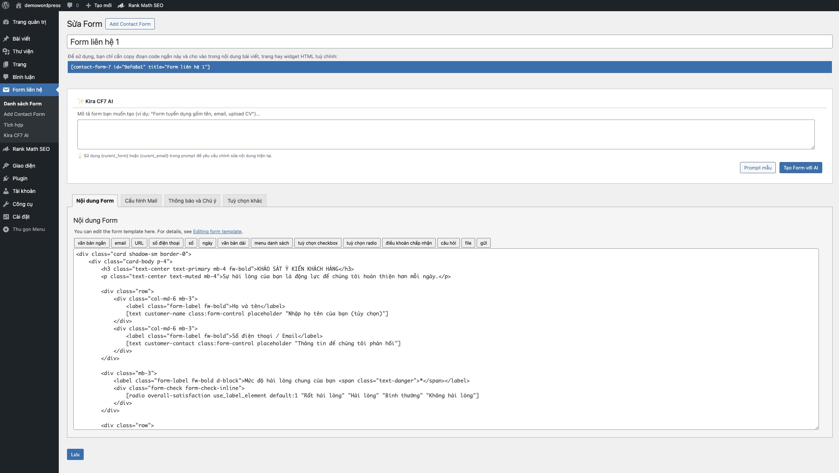Click the WordPress logo icon

6,5
